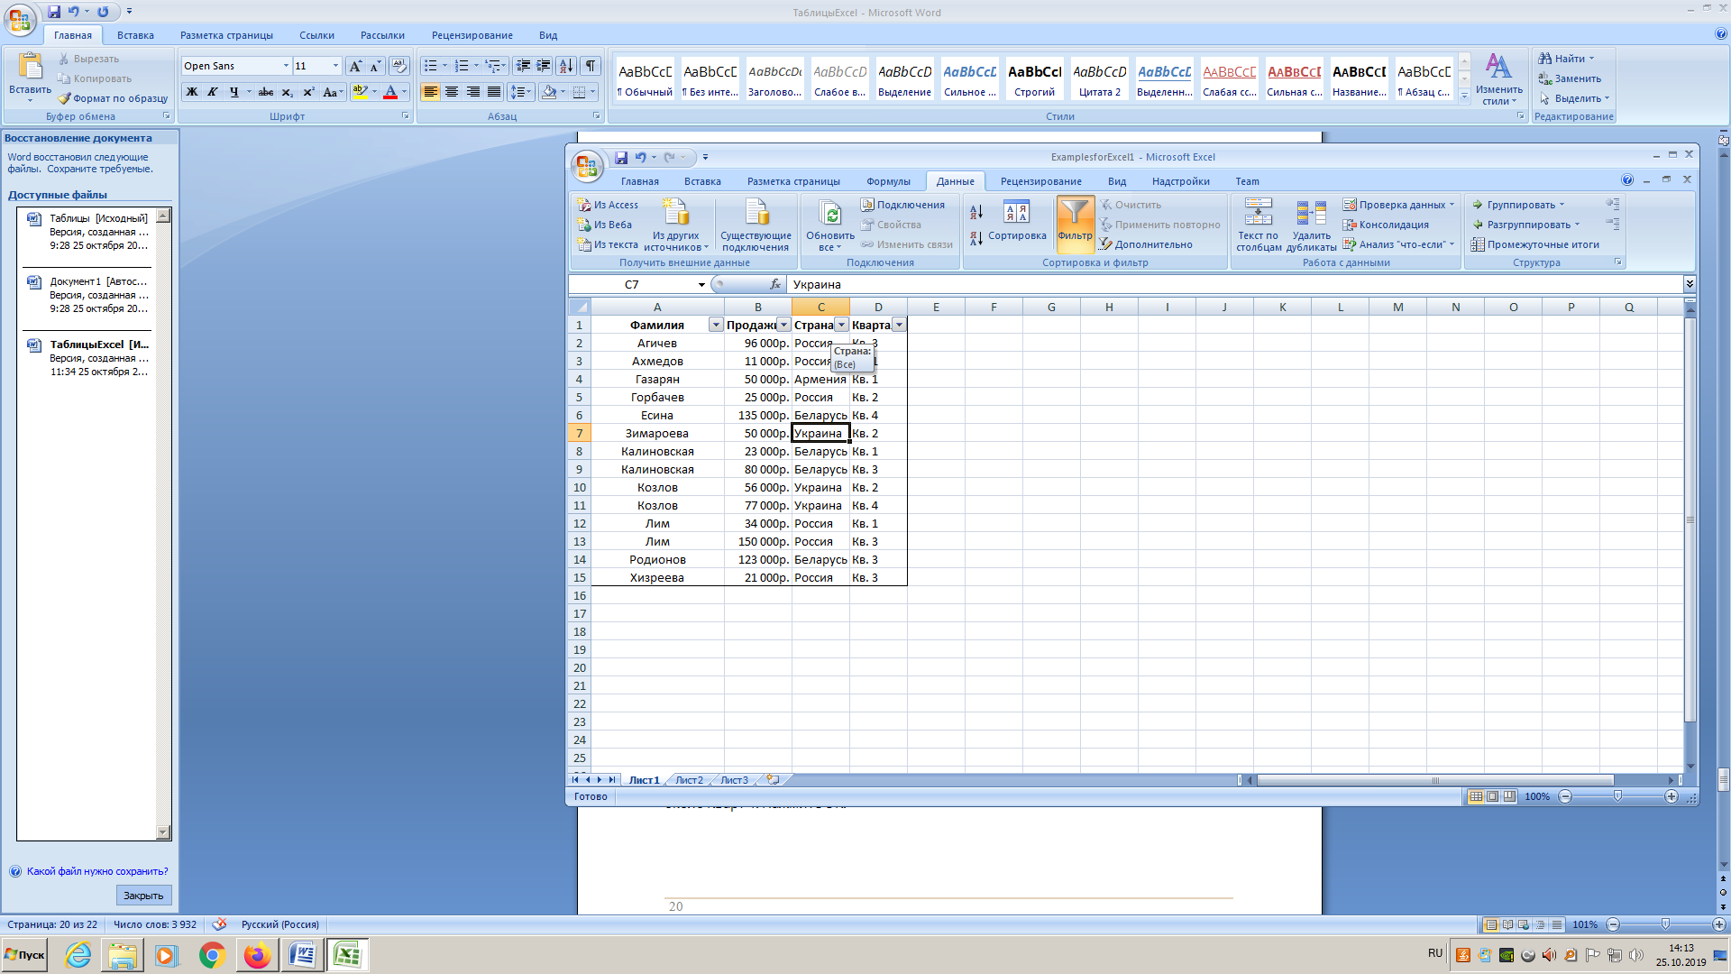Click Format Painter in Word
The height and width of the screenshot is (974, 1731).
pos(114,99)
